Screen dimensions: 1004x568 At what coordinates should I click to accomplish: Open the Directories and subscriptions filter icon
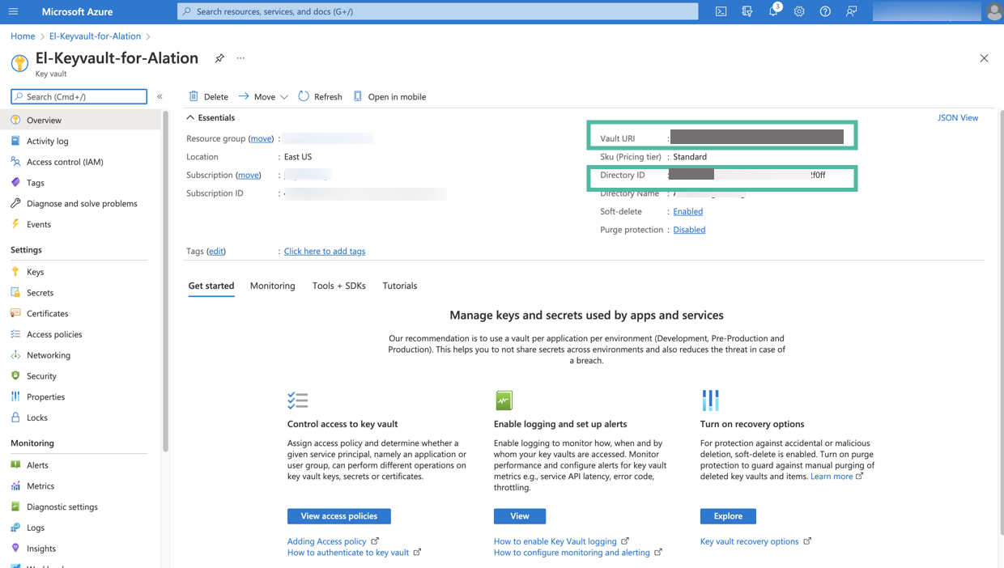pyautogui.click(x=747, y=11)
